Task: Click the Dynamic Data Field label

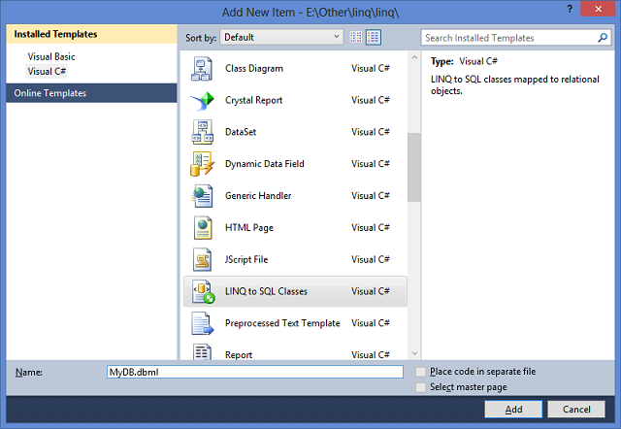Action: [265, 164]
